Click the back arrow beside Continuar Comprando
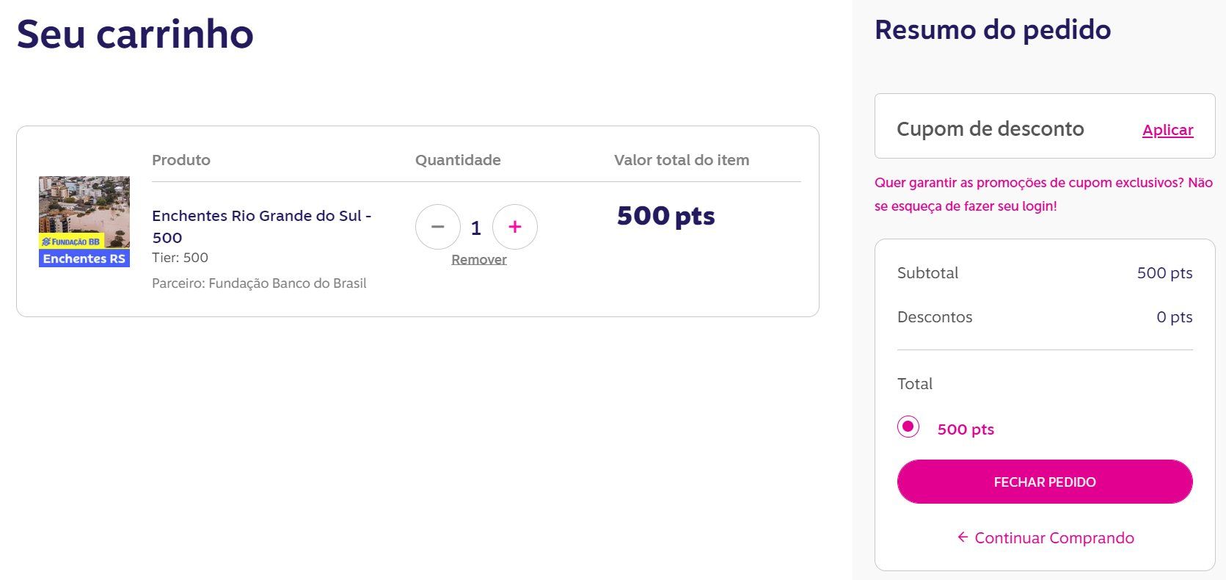The image size is (1226, 580). click(x=963, y=537)
